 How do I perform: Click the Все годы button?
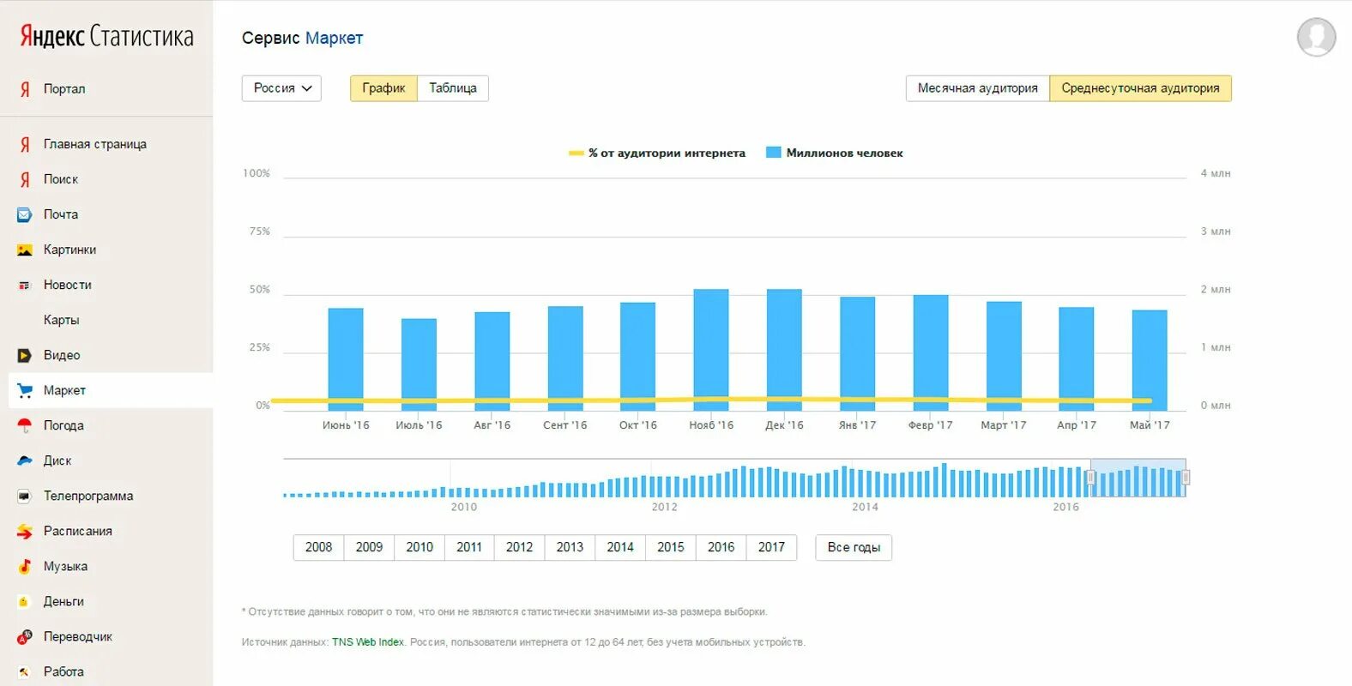pos(854,547)
